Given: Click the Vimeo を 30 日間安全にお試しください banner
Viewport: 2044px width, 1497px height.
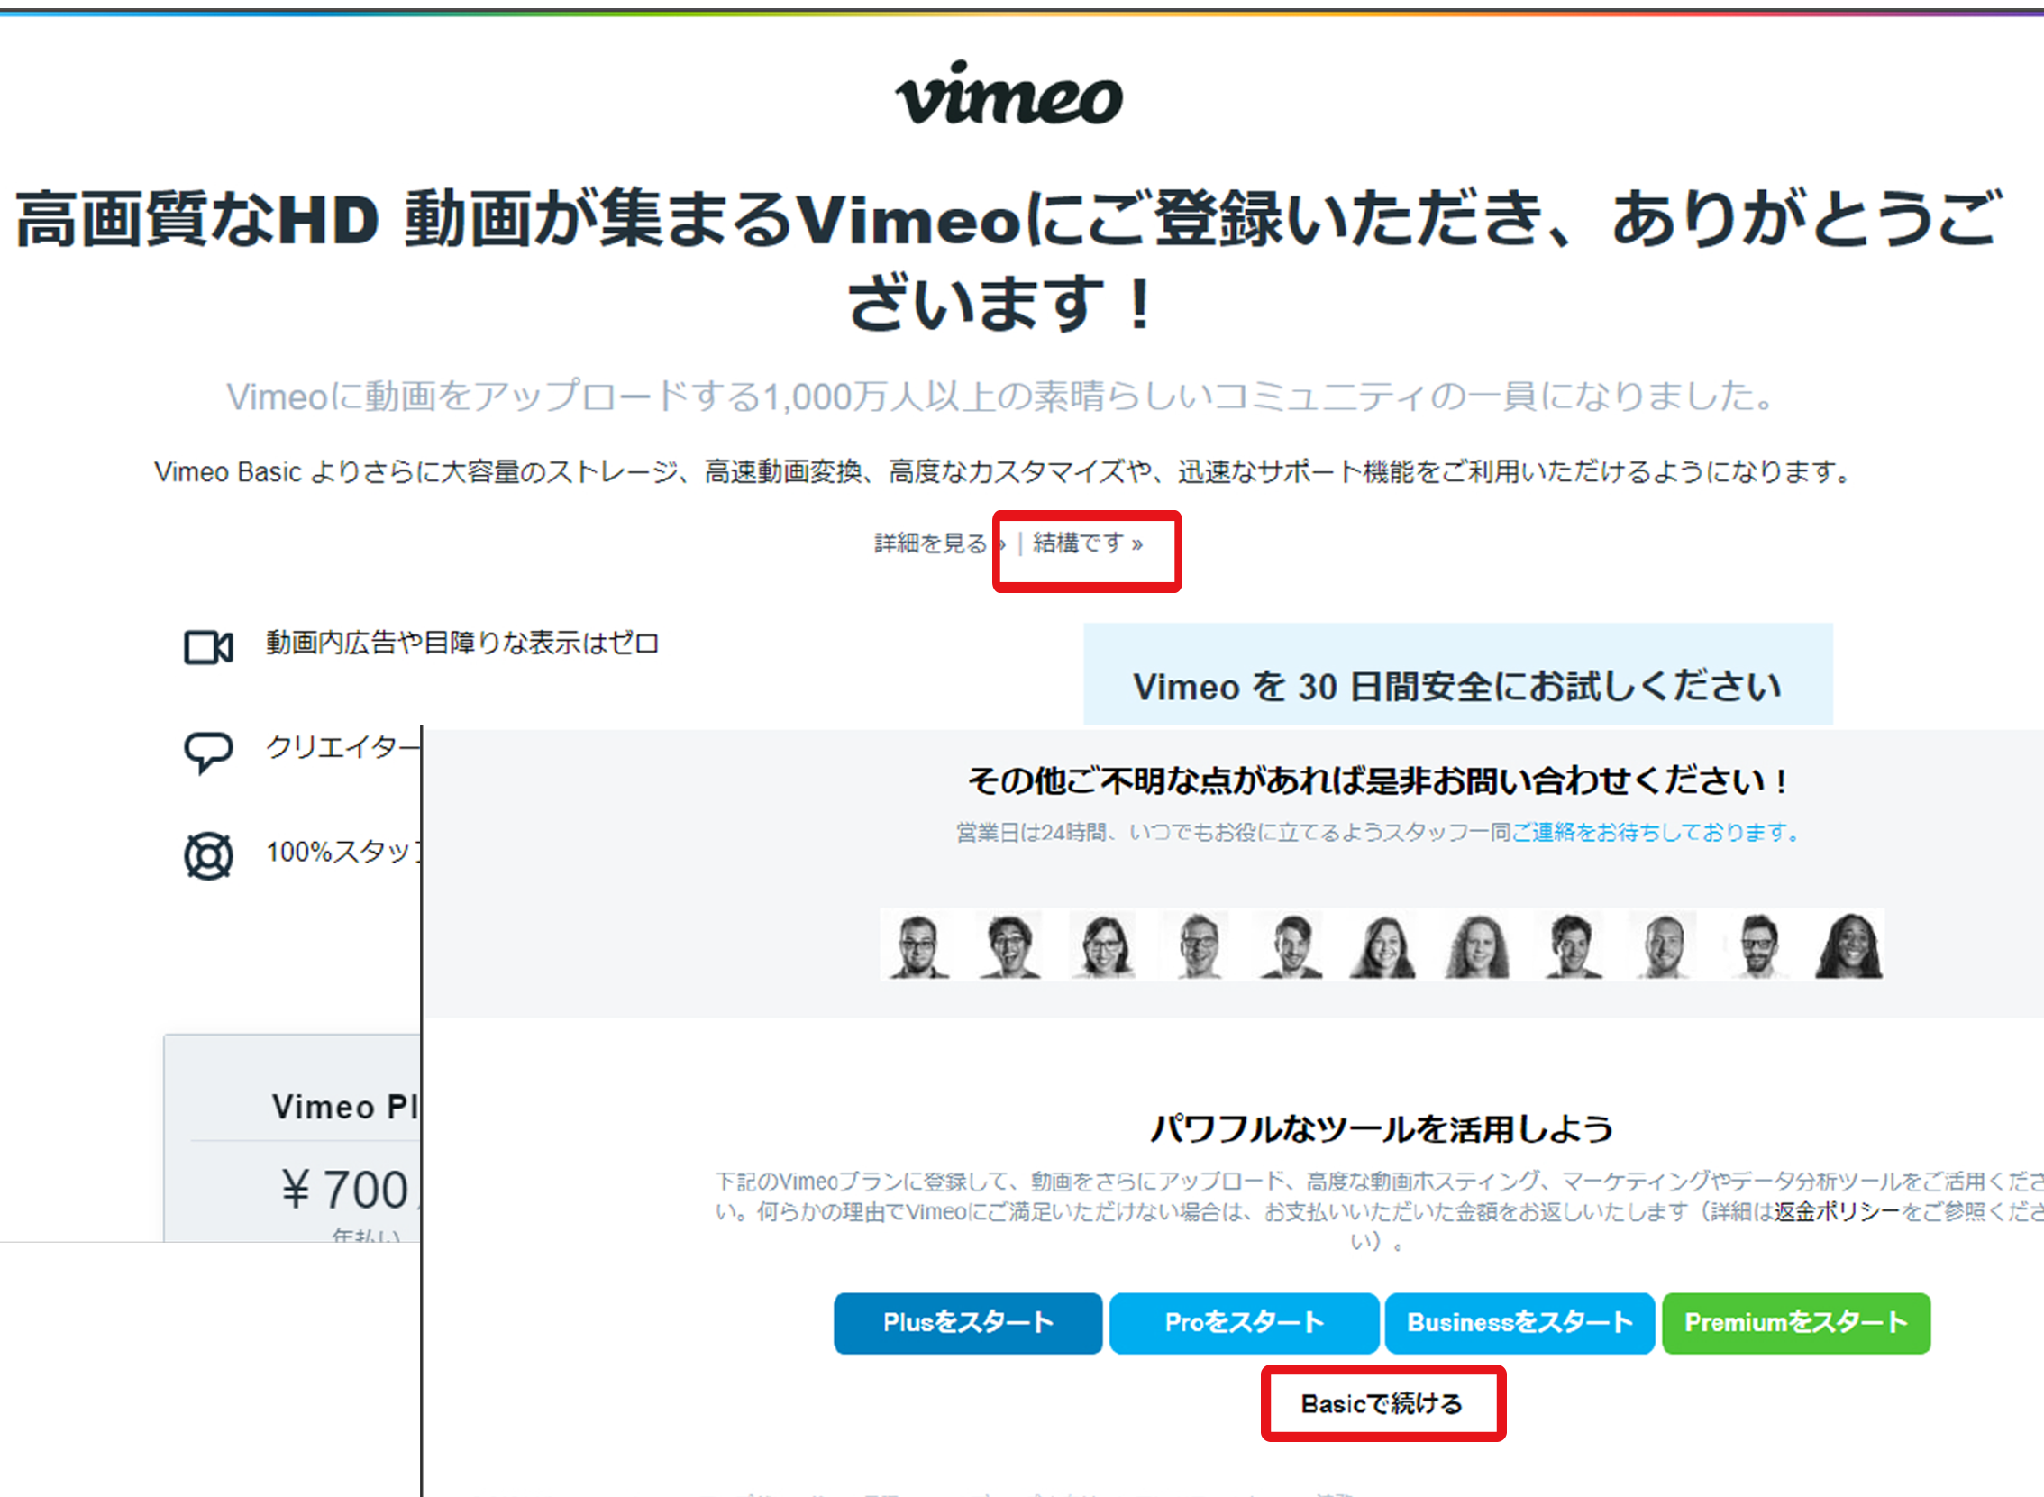Looking at the screenshot, I should point(1458,674).
